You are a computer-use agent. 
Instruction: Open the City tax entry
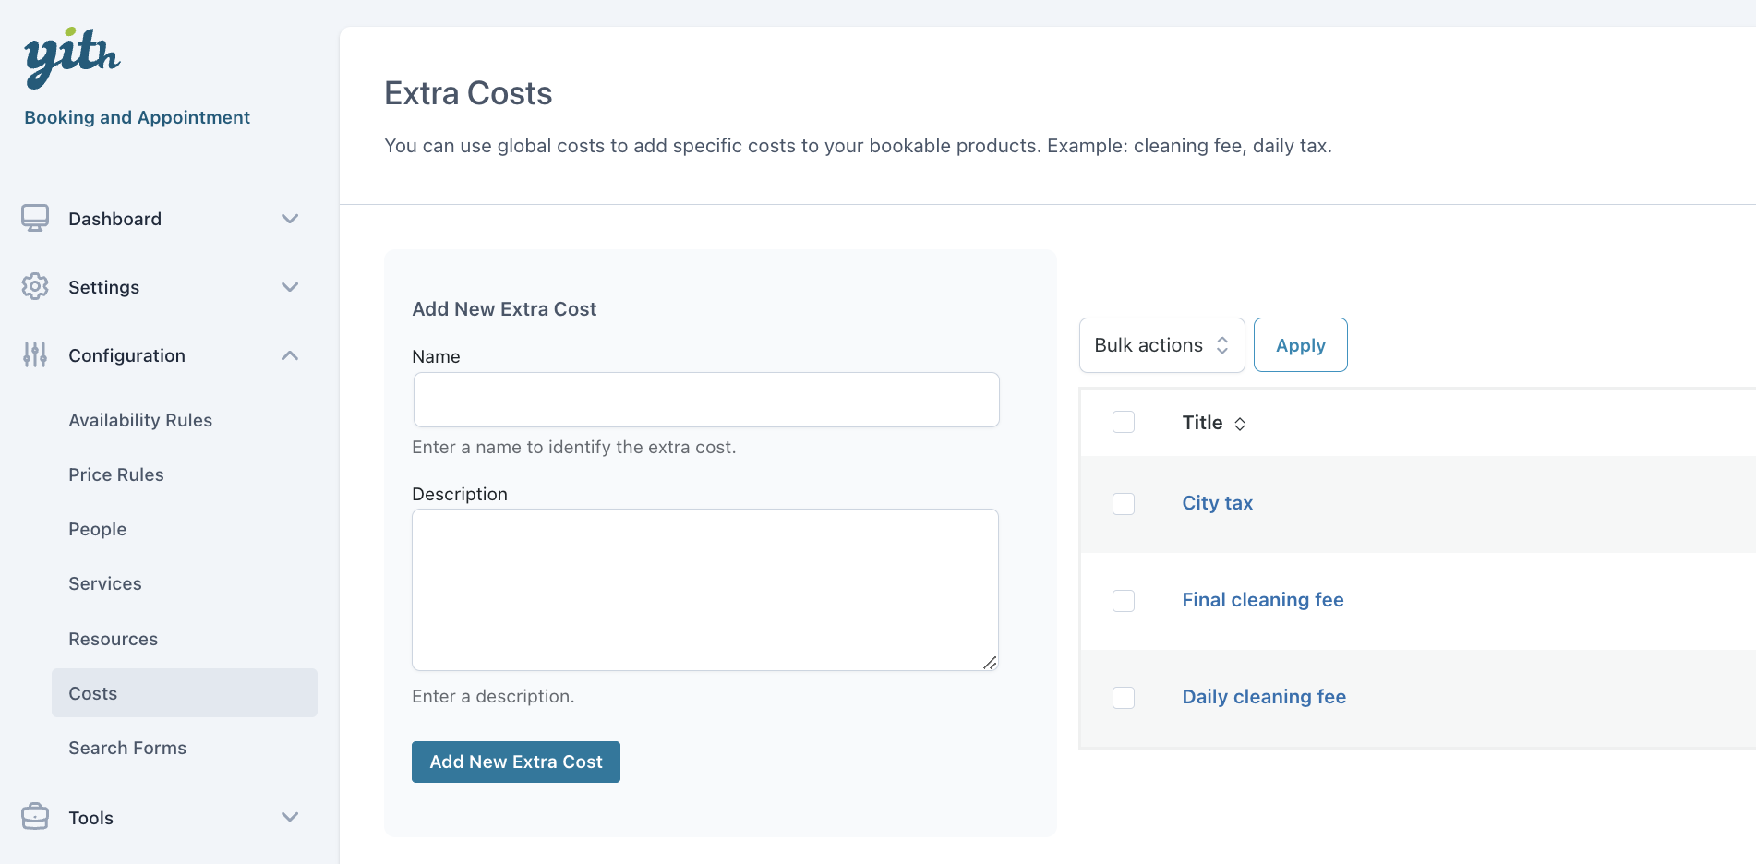(1217, 503)
